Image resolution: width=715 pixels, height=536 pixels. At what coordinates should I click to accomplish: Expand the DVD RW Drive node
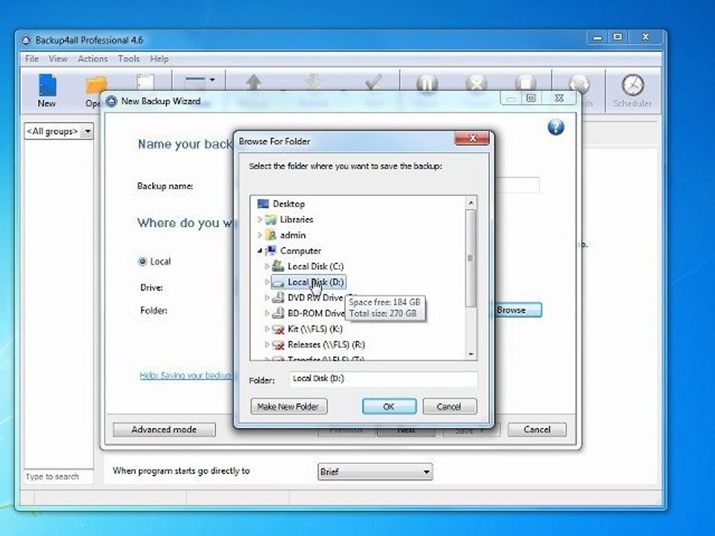(267, 298)
